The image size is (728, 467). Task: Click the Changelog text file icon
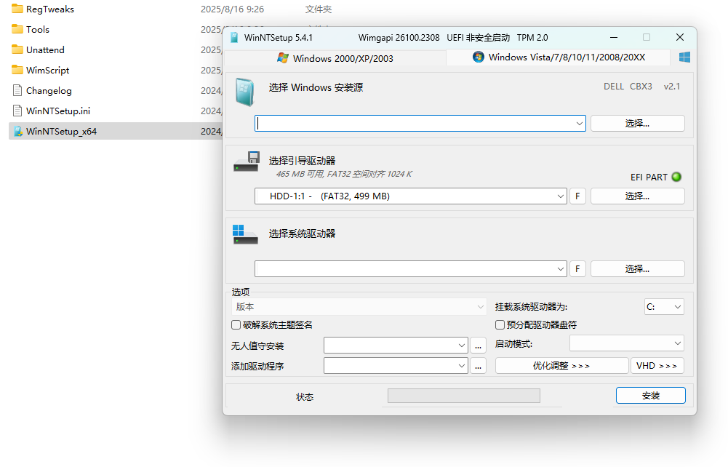[17, 90]
